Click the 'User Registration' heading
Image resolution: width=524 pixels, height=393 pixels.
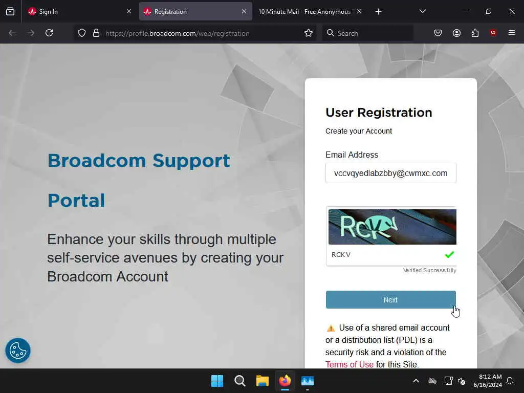pyautogui.click(x=379, y=113)
